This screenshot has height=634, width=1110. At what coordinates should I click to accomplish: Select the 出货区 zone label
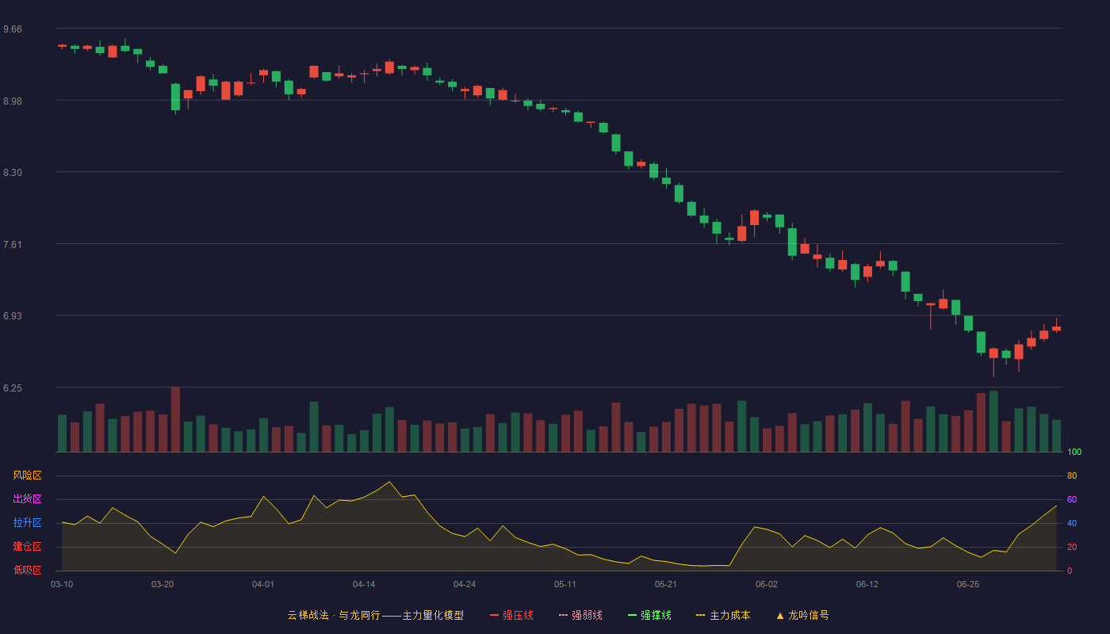pos(27,499)
